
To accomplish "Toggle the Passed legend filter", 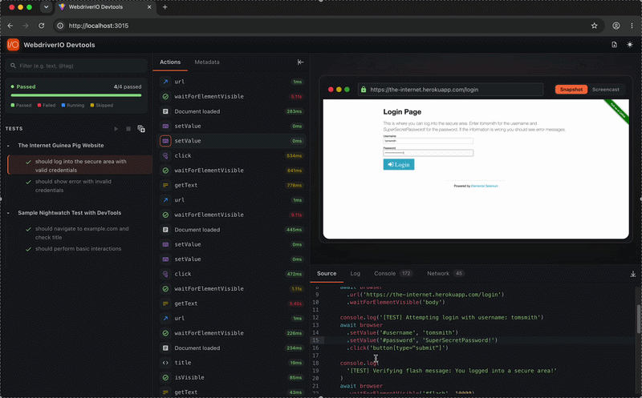I will [21, 106].
